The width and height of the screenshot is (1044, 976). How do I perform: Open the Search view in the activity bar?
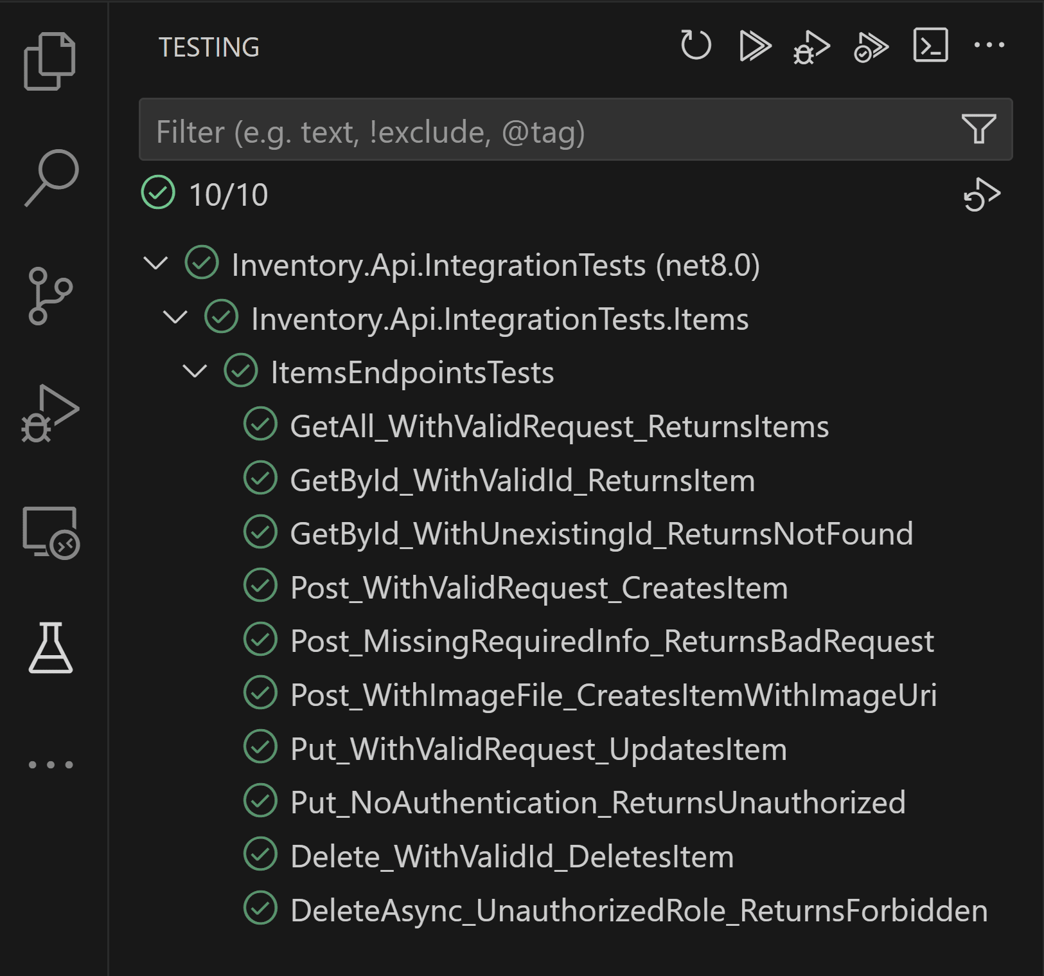pos(51,178)
